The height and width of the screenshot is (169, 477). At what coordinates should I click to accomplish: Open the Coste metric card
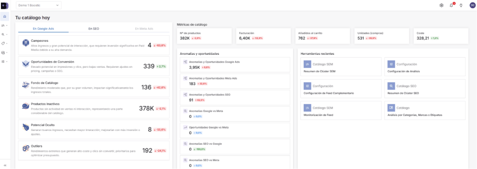tap(441, 36)
